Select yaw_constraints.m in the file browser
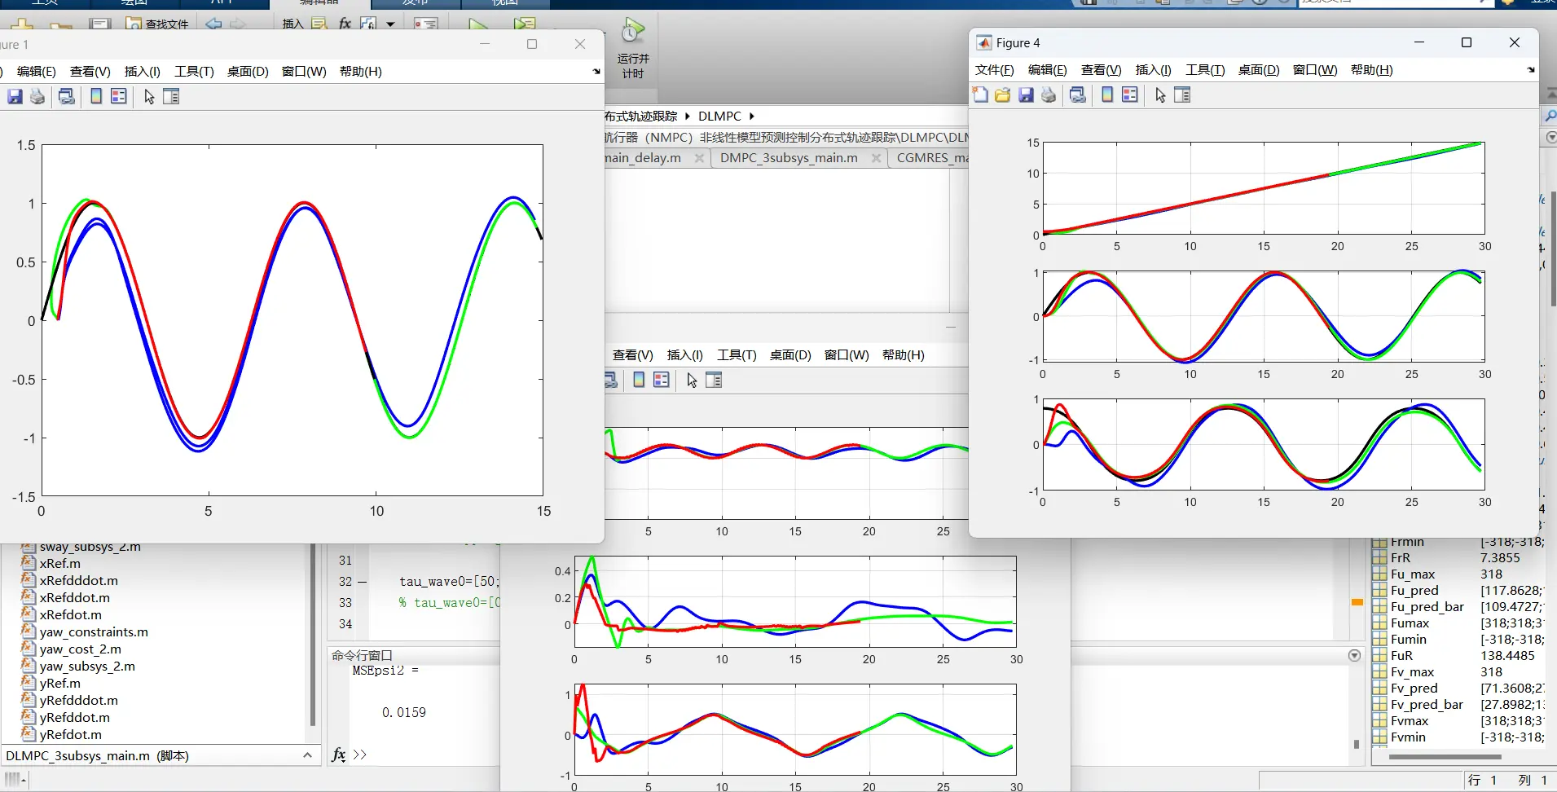 pos(94,631)
